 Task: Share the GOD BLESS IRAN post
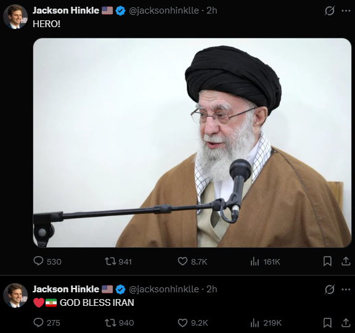[346, 323]
